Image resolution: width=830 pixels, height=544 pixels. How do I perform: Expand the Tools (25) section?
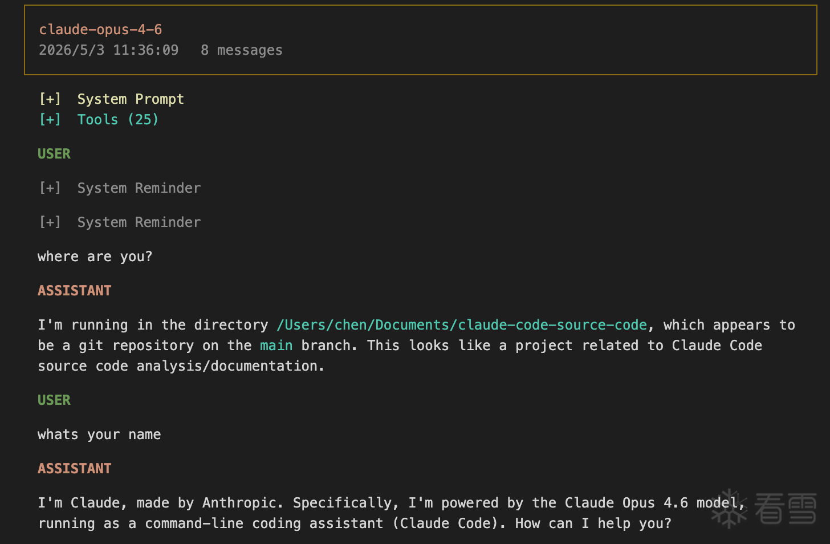point(99,120)
